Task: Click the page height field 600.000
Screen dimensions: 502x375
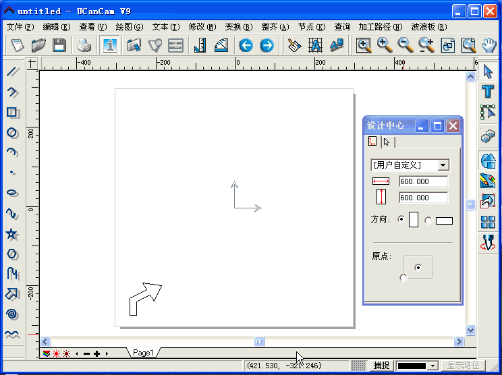Action: click(424, 198)
